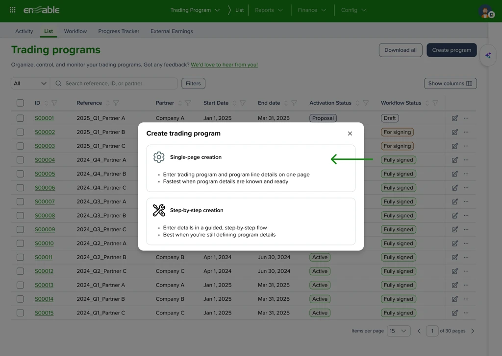This screenshot has width=502, height=356.
Task: Select the checkbox for row S00015
Action: [20, 313]
